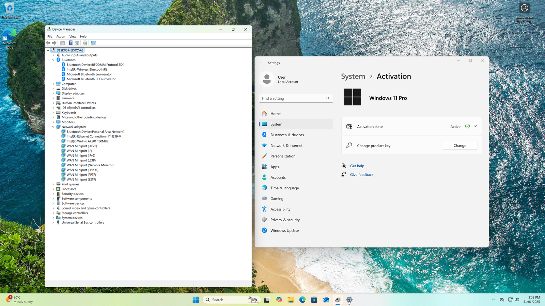Viewport: 545px width, 306px height.
Task: Select Intel(R) Wireless Bluetooth(R) device
Action: pos(87,69)
